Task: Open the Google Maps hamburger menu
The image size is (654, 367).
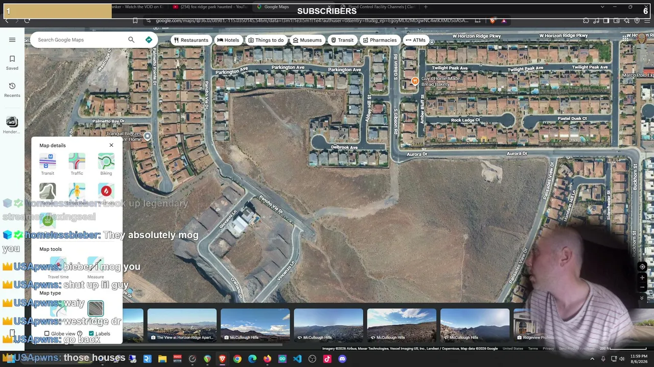Action: click(12, 40)
